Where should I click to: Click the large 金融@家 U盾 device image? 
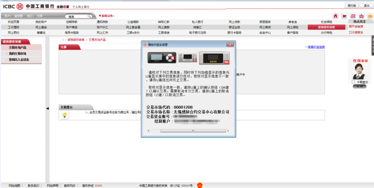[x=214, y=58]
